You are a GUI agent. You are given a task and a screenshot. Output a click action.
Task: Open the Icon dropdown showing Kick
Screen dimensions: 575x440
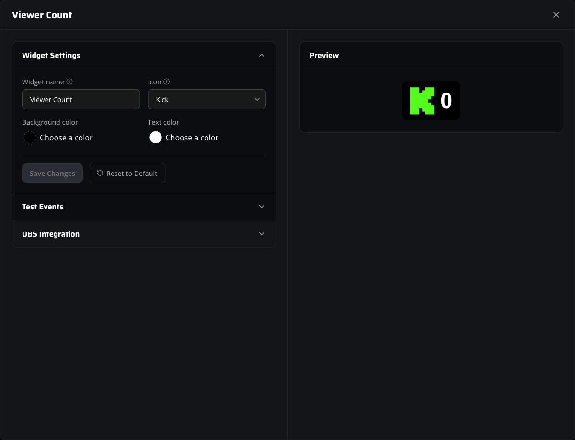pyautogui.click(x=207, y=99)
